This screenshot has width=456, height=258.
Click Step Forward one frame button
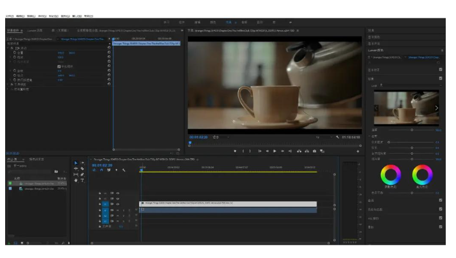[x=282, y=151]
